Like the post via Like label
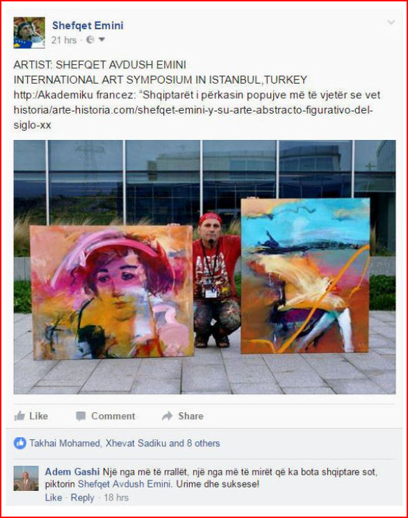 tap(39, 416)
